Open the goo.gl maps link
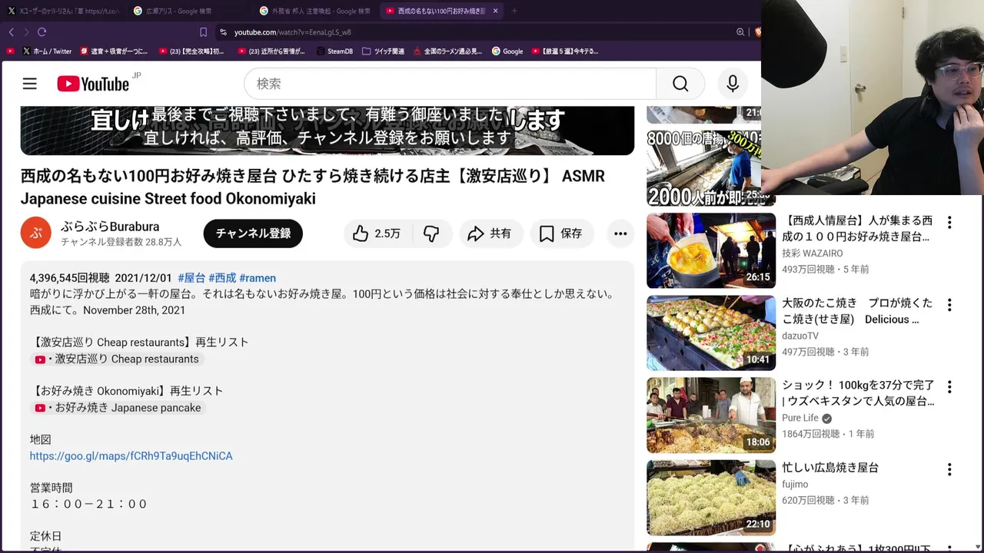Screen dimensions: 984x553 pyautogui.click(x=131, y=456)
